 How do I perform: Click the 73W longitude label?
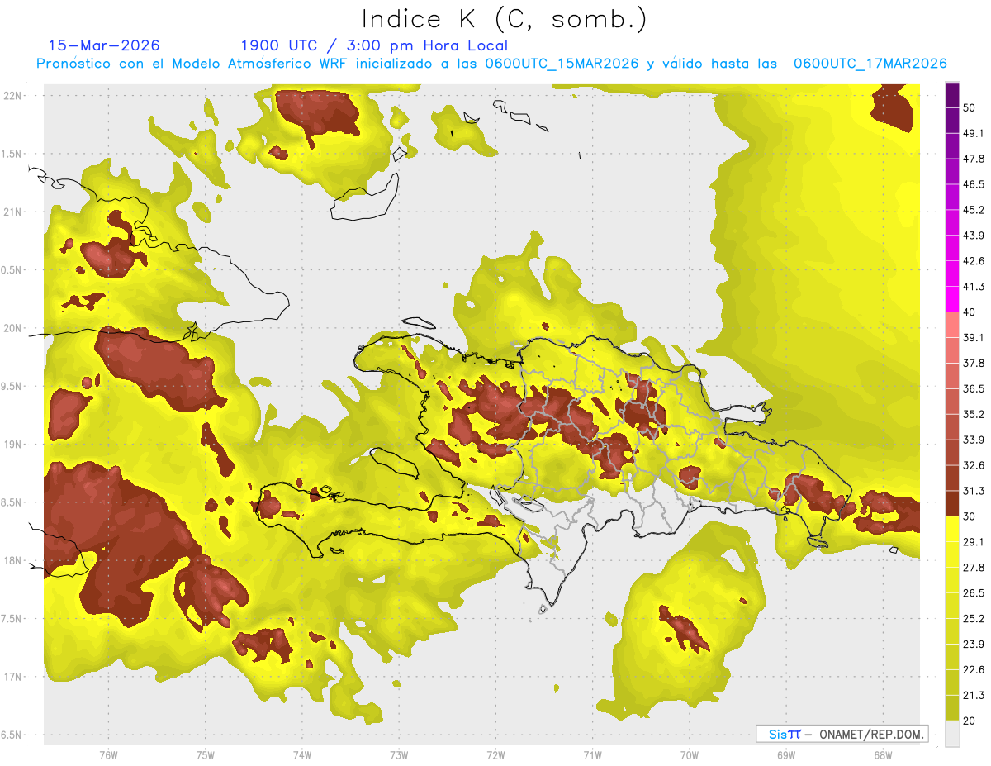[399, 755]
